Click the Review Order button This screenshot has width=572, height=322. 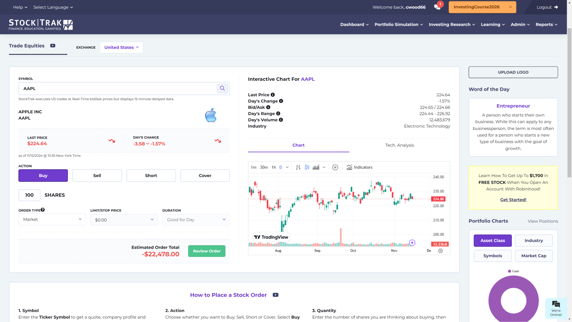click(x=206, y=251)
